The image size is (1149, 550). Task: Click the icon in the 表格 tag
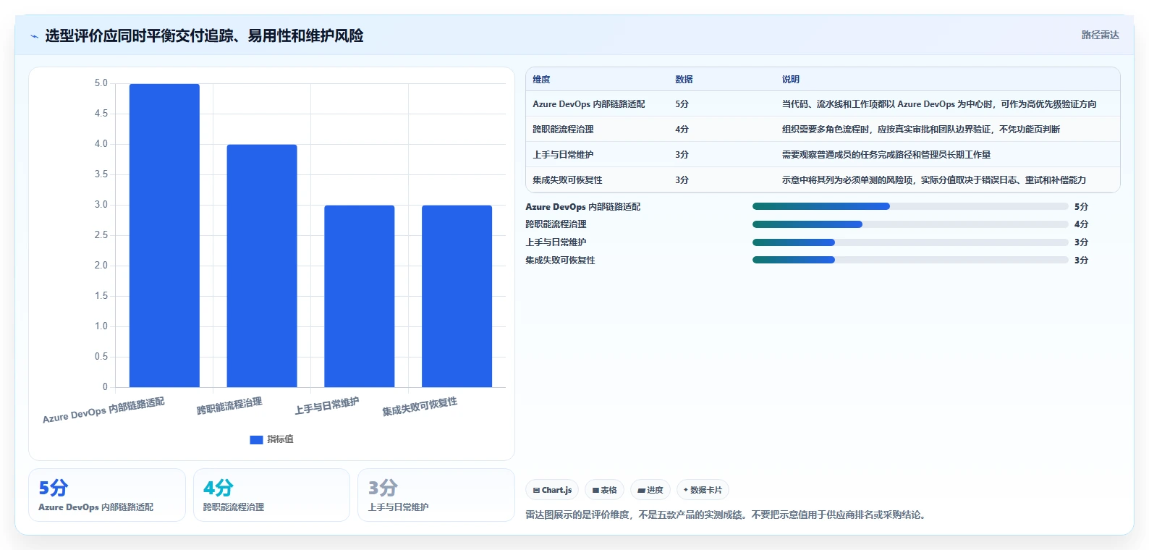pos(595,490)
